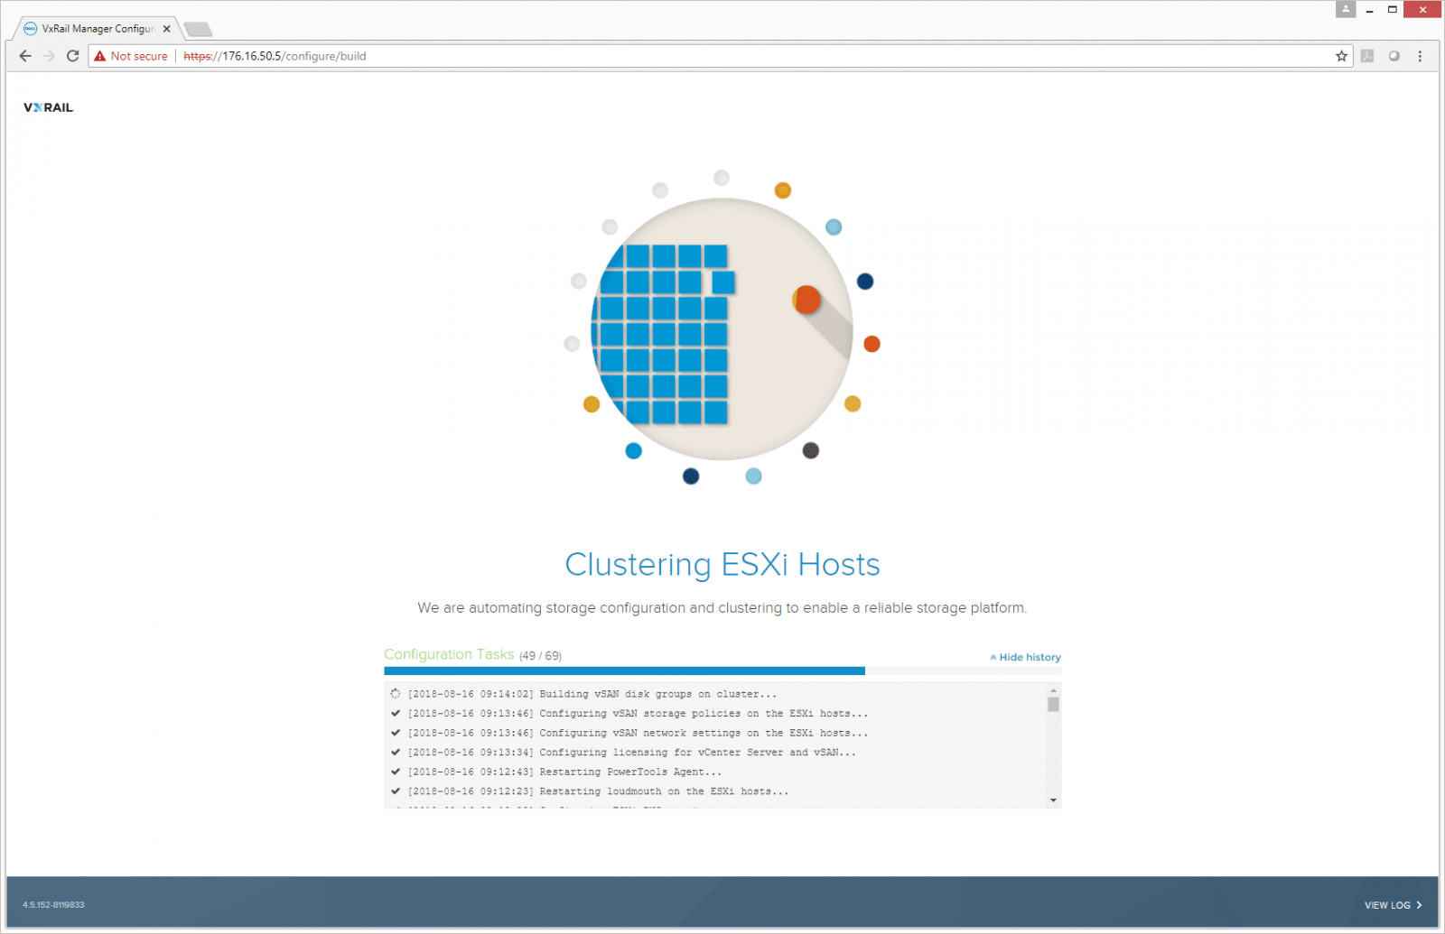Close the Chrome window
1445x934 pixels.
1423,10
